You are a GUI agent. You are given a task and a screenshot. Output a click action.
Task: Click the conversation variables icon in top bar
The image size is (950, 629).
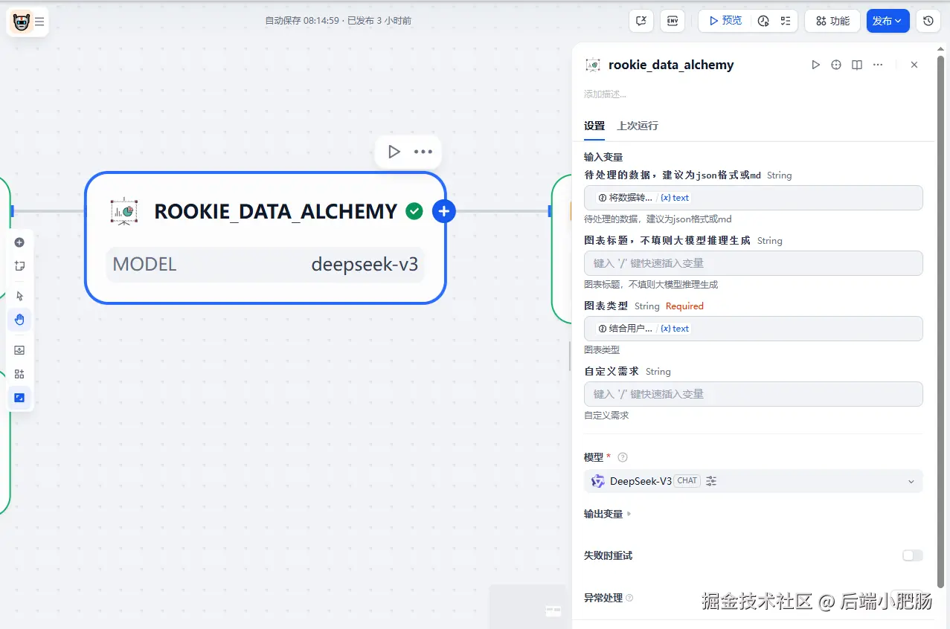pyautogui.click(x=641, y=21)
